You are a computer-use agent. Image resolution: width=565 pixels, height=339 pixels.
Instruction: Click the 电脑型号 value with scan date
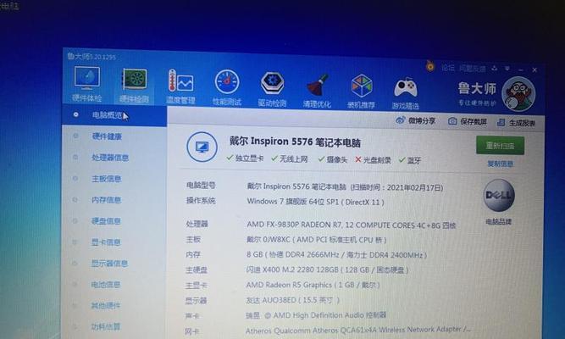coord(345,187)
